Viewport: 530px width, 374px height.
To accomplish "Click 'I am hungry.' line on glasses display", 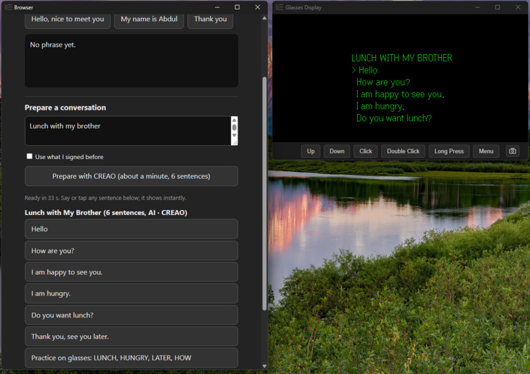I will click(x=380, y=106).
